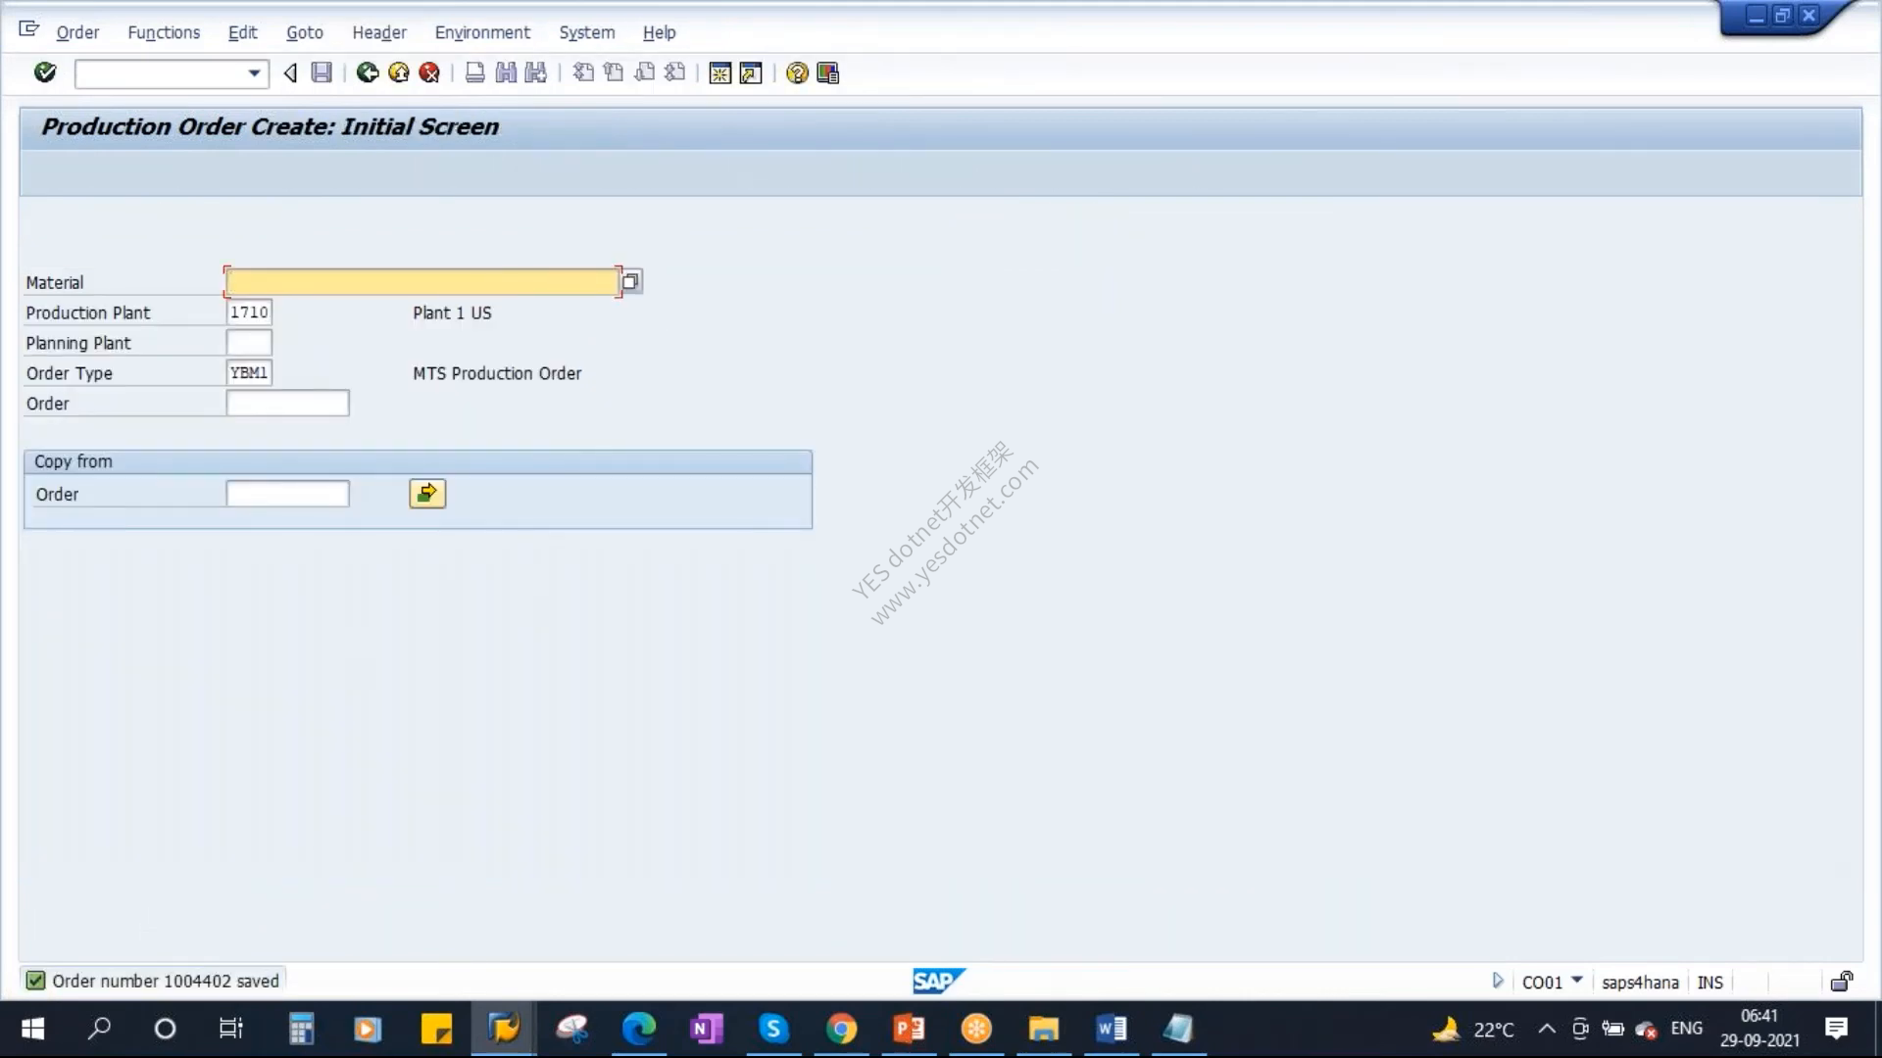Click the yellow Exit arrow icon
1882x1058 pixels.
pyautogui.click(x=398, y=72)
